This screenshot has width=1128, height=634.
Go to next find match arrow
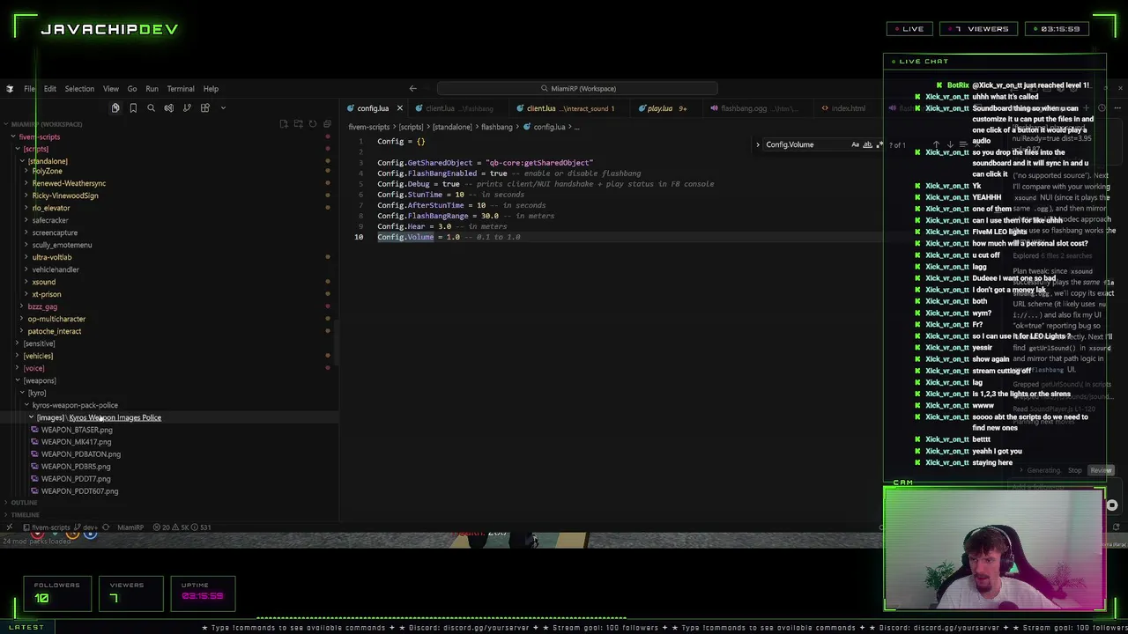(949, 144)
